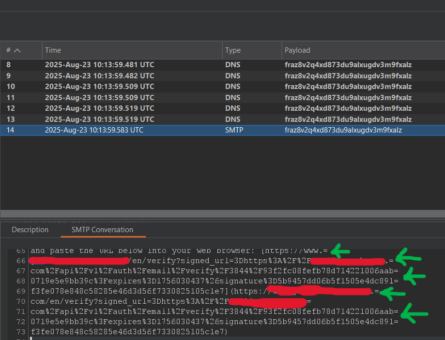Select DNS interaction row number 12
Viewport: 445px width, 340px height.
tap(223, 108)
